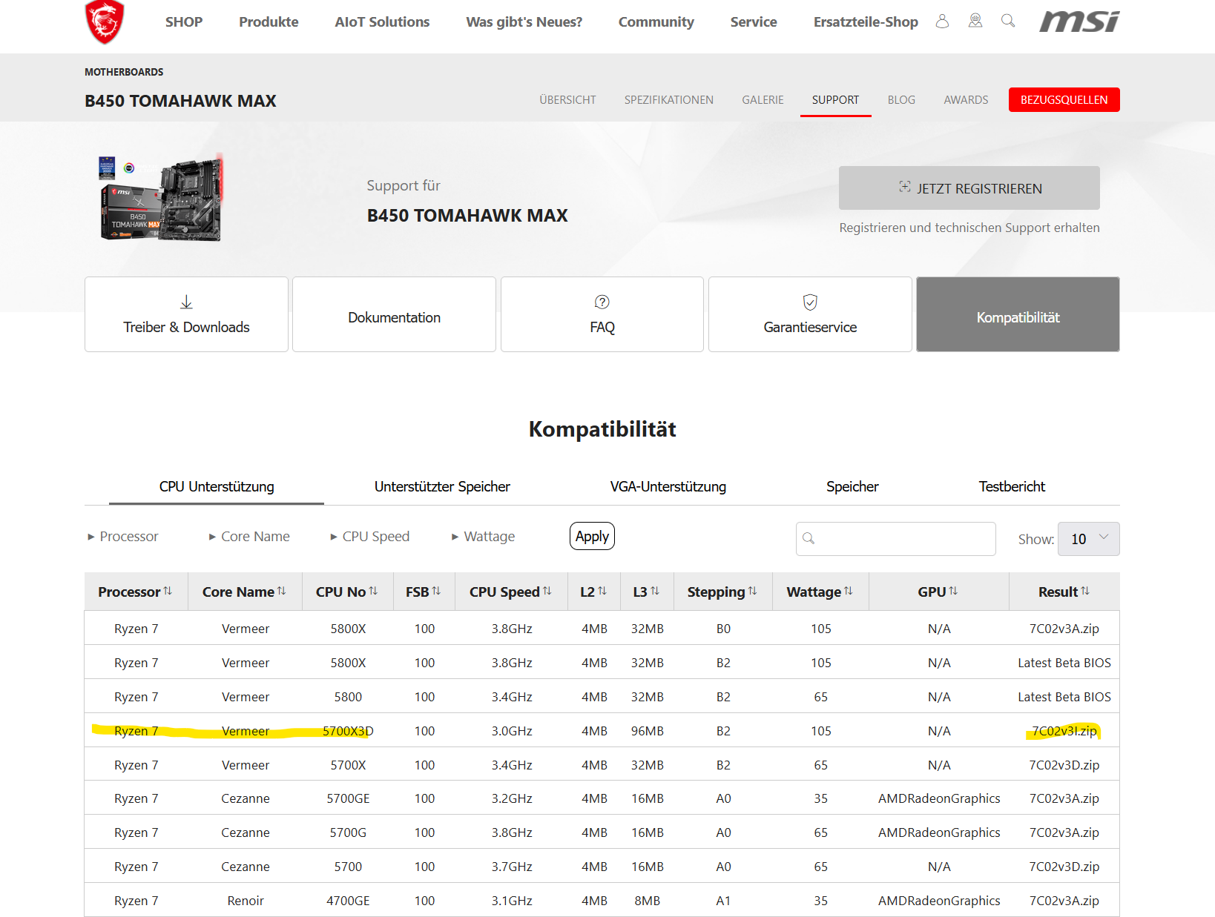Sort by GPU column arrows
1215x917 pixels.
pos(953,591)
